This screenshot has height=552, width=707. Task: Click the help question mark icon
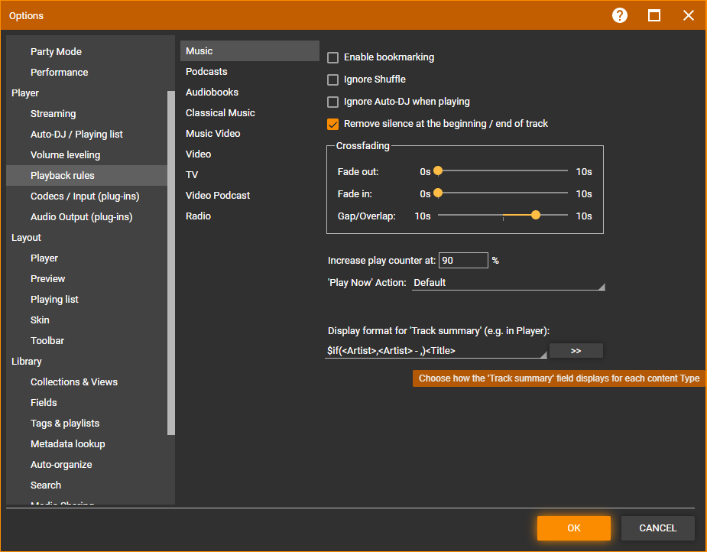click(x=620, y=15)
